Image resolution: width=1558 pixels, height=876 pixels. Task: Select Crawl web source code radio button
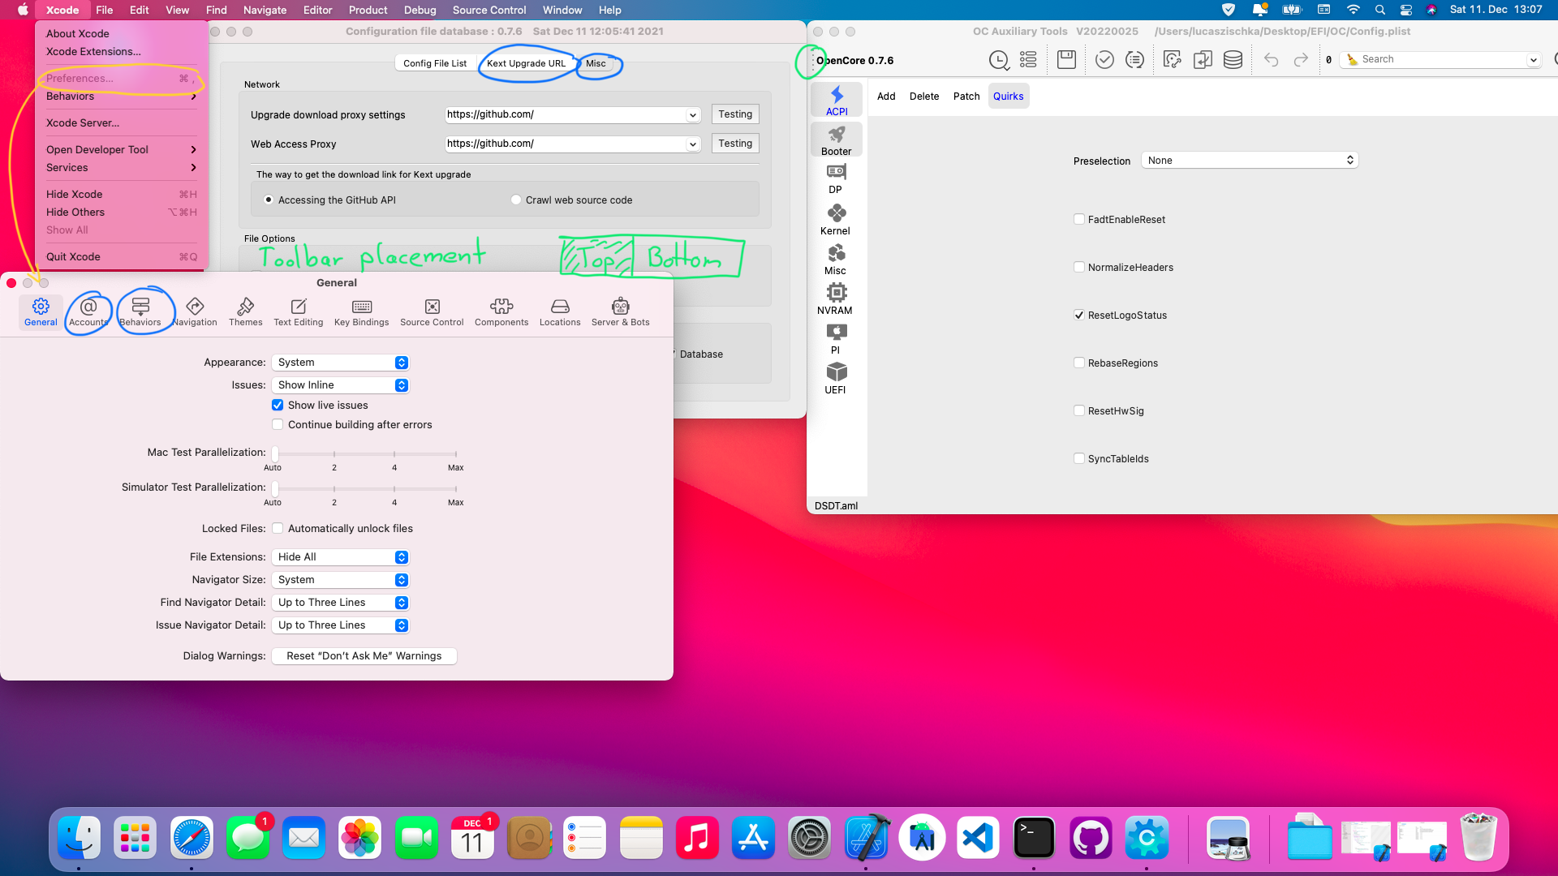coord(516,200)
